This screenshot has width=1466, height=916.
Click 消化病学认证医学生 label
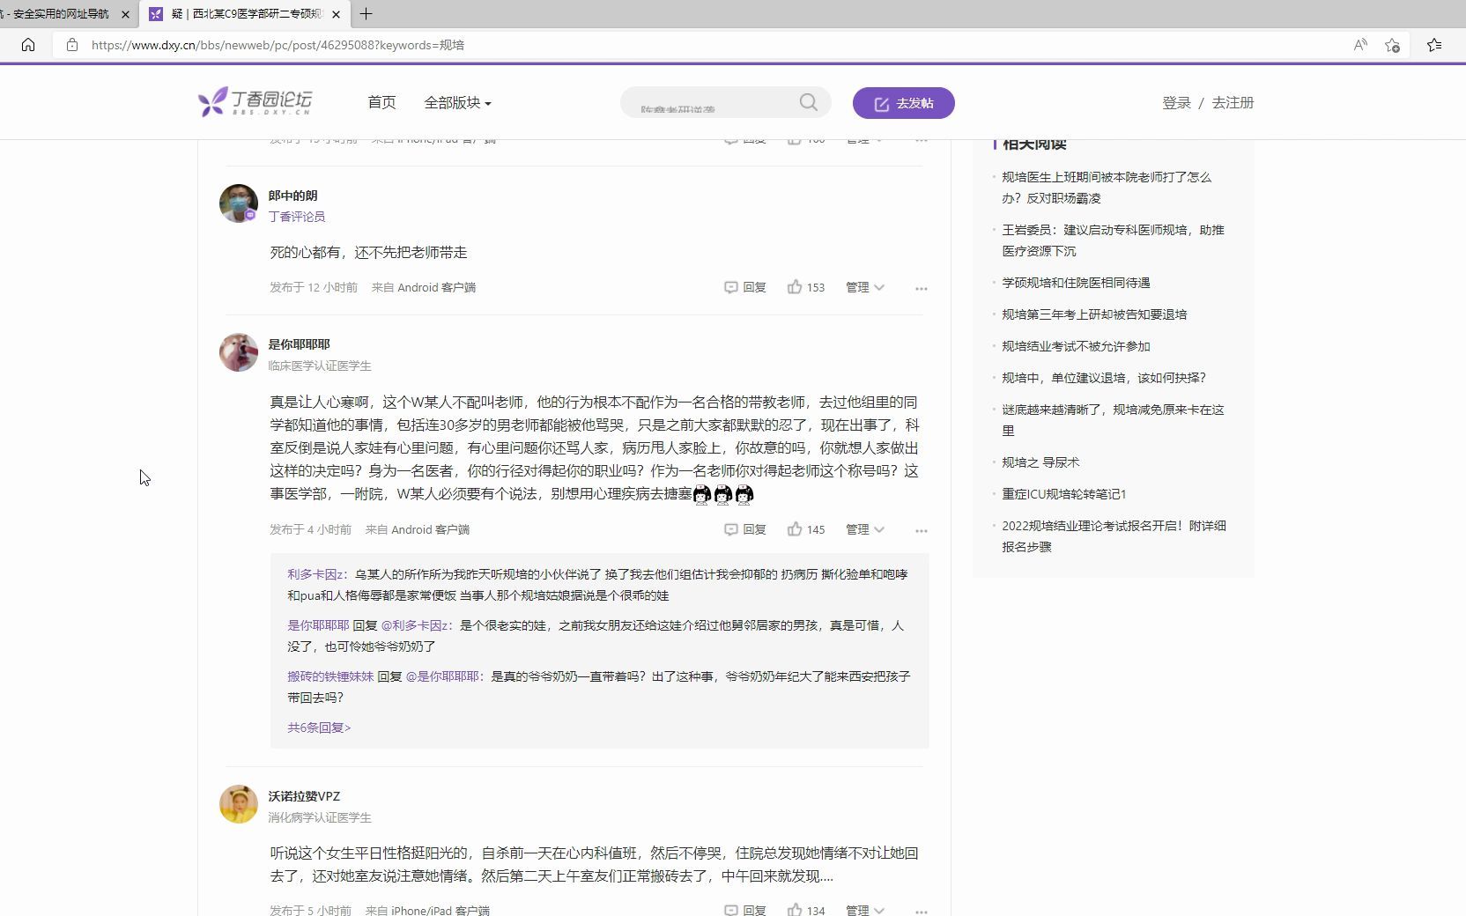tap(320, 817)
